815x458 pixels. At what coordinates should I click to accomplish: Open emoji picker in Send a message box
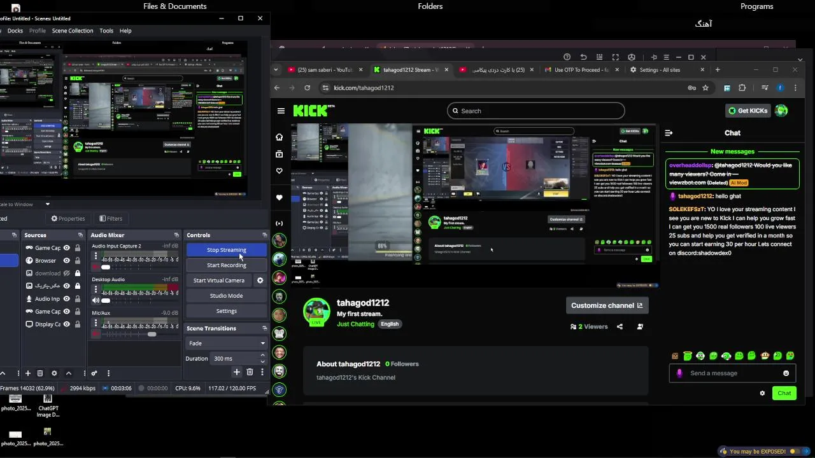coord(786,373)
